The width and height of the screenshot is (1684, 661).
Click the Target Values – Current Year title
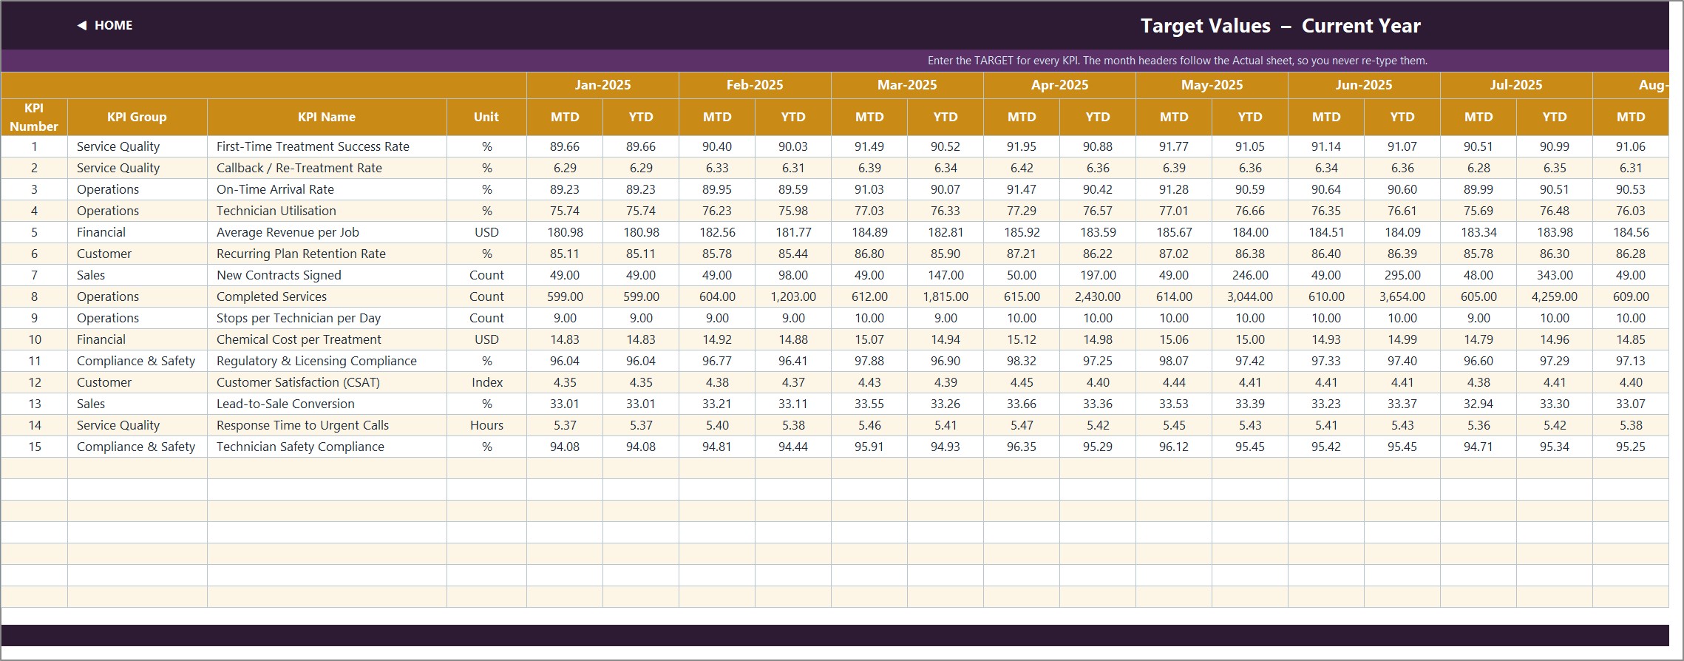click(x=1280, y=26)
